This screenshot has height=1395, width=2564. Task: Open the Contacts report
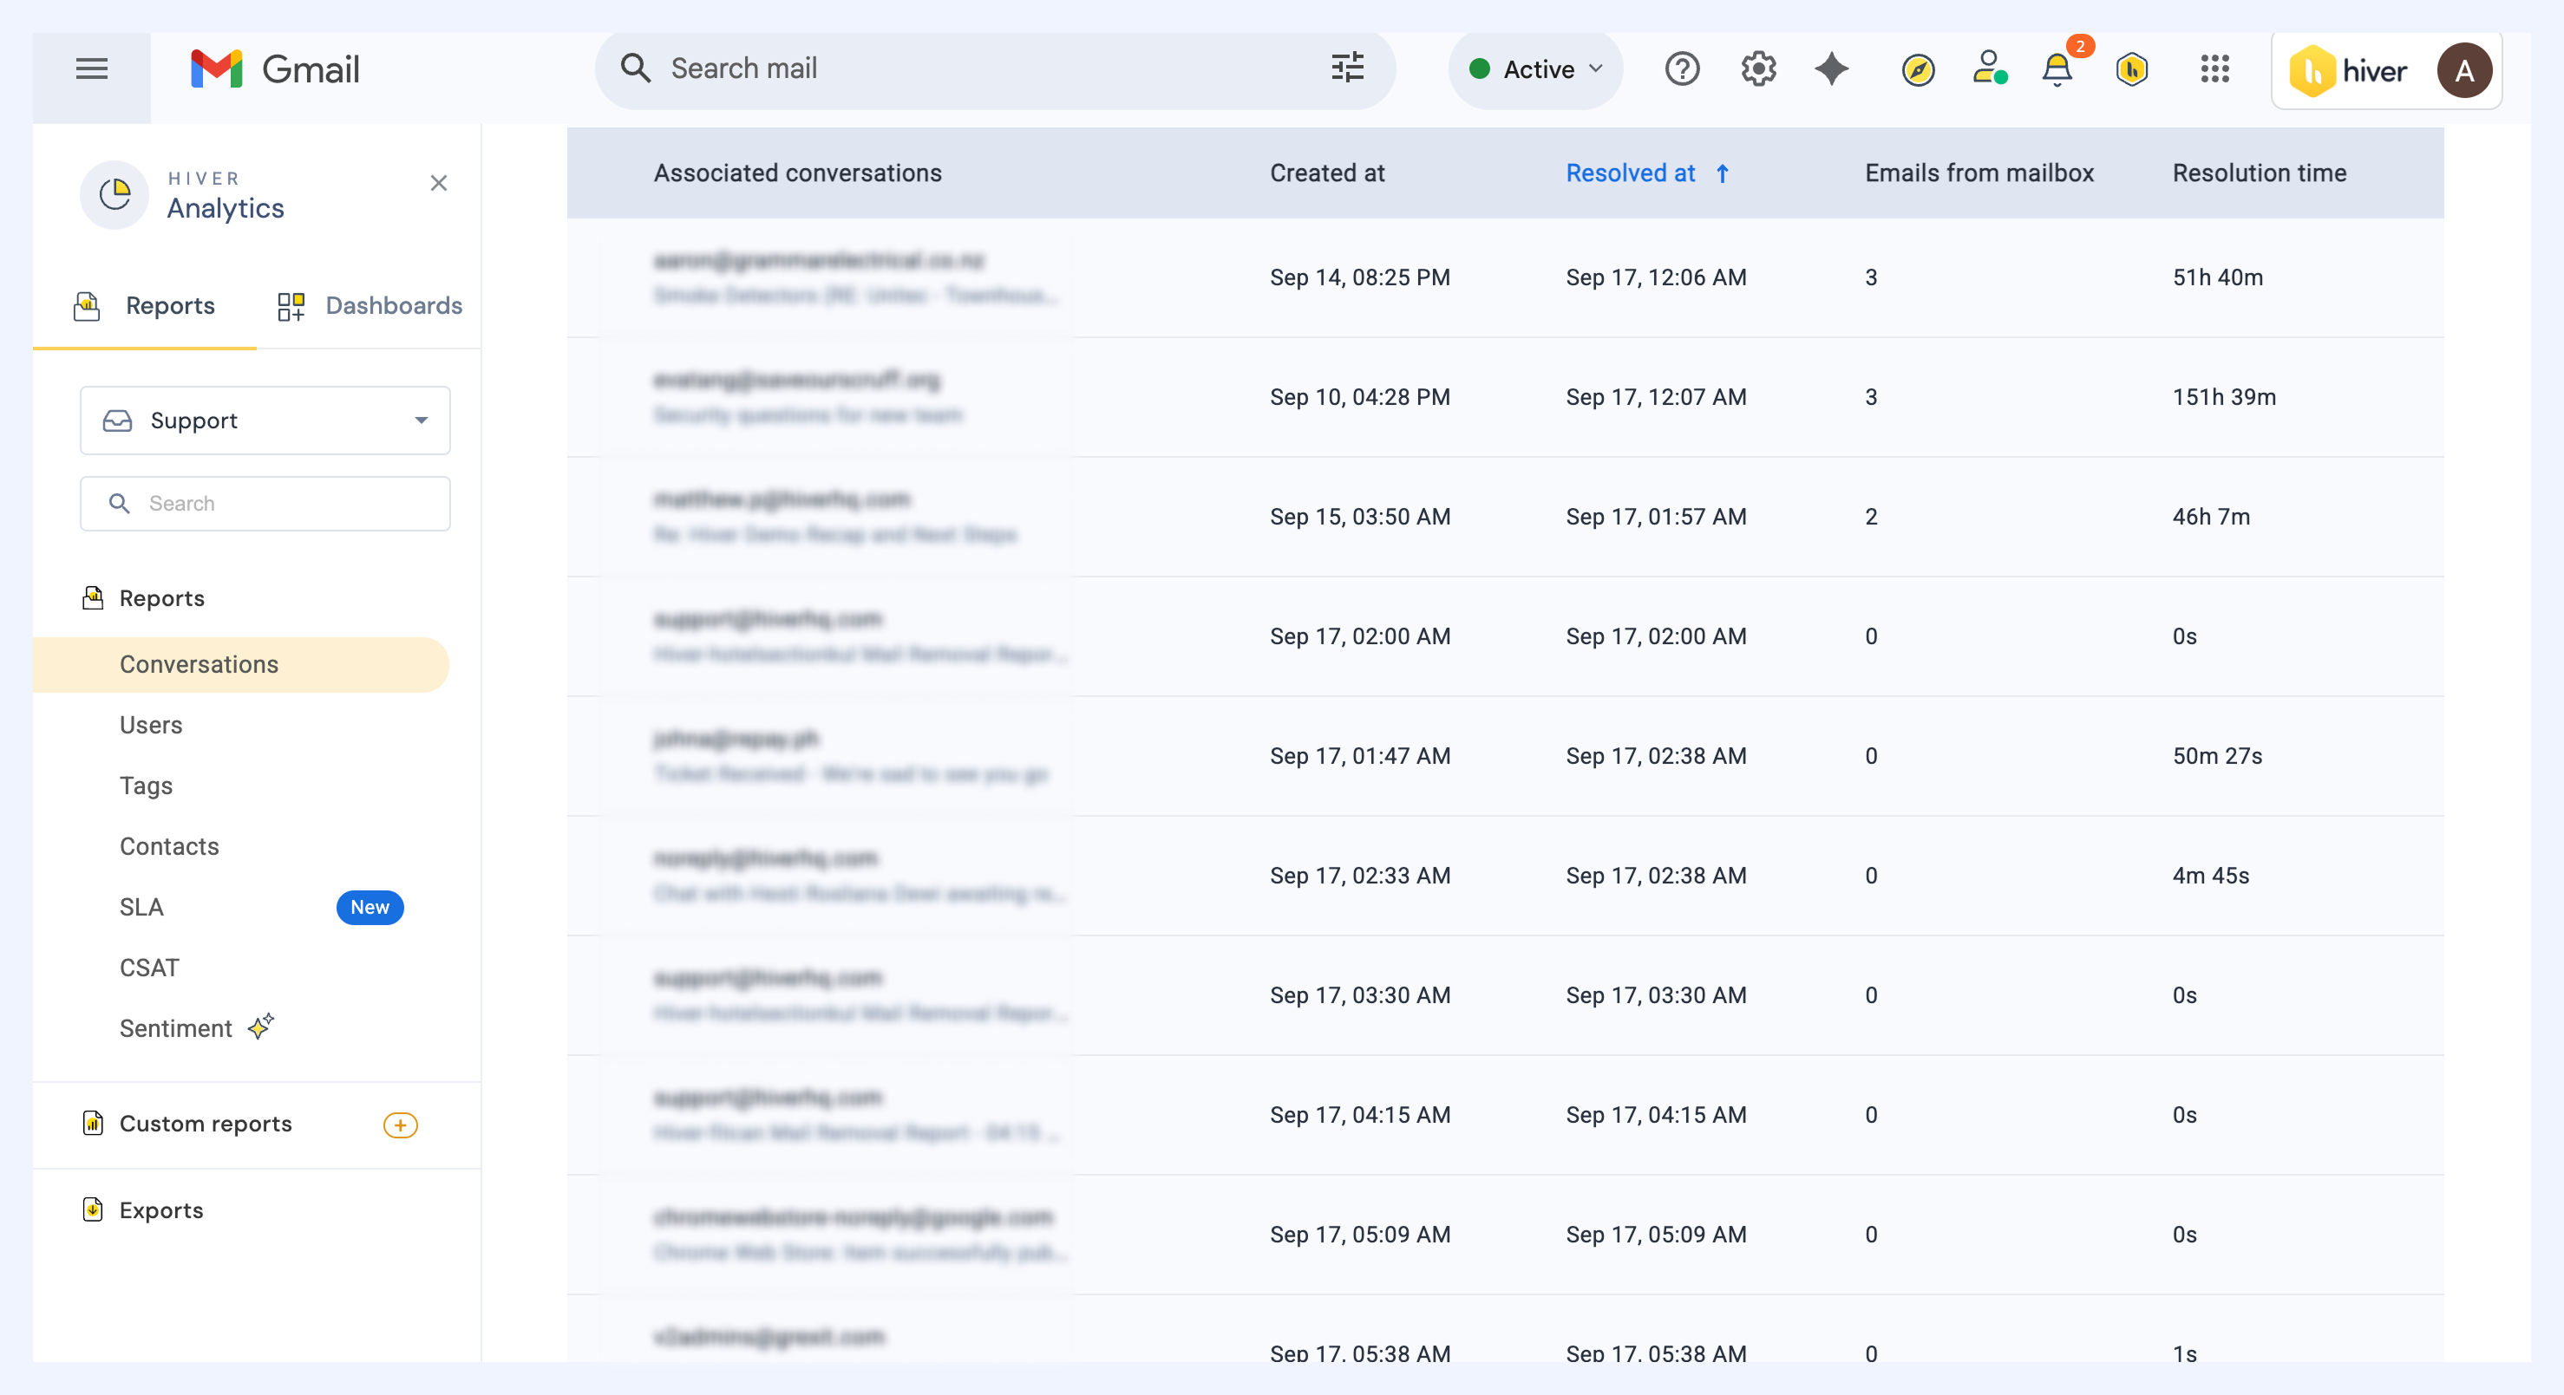pyautogui.click(x=169, y=845)
